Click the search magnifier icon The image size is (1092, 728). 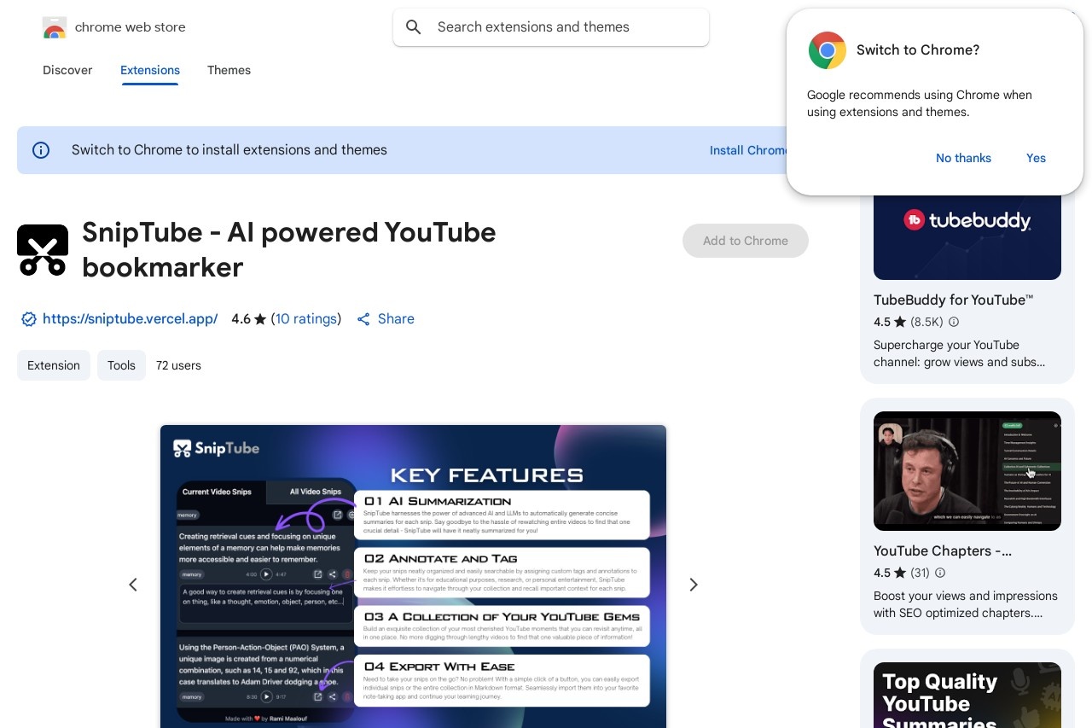(x=414, y=27)
